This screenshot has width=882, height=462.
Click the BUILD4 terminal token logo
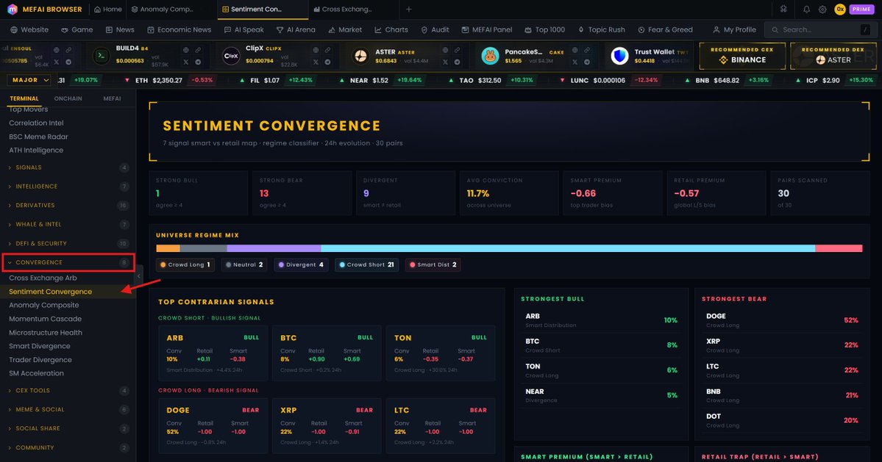pyautogui.click(x=102, y=56)
